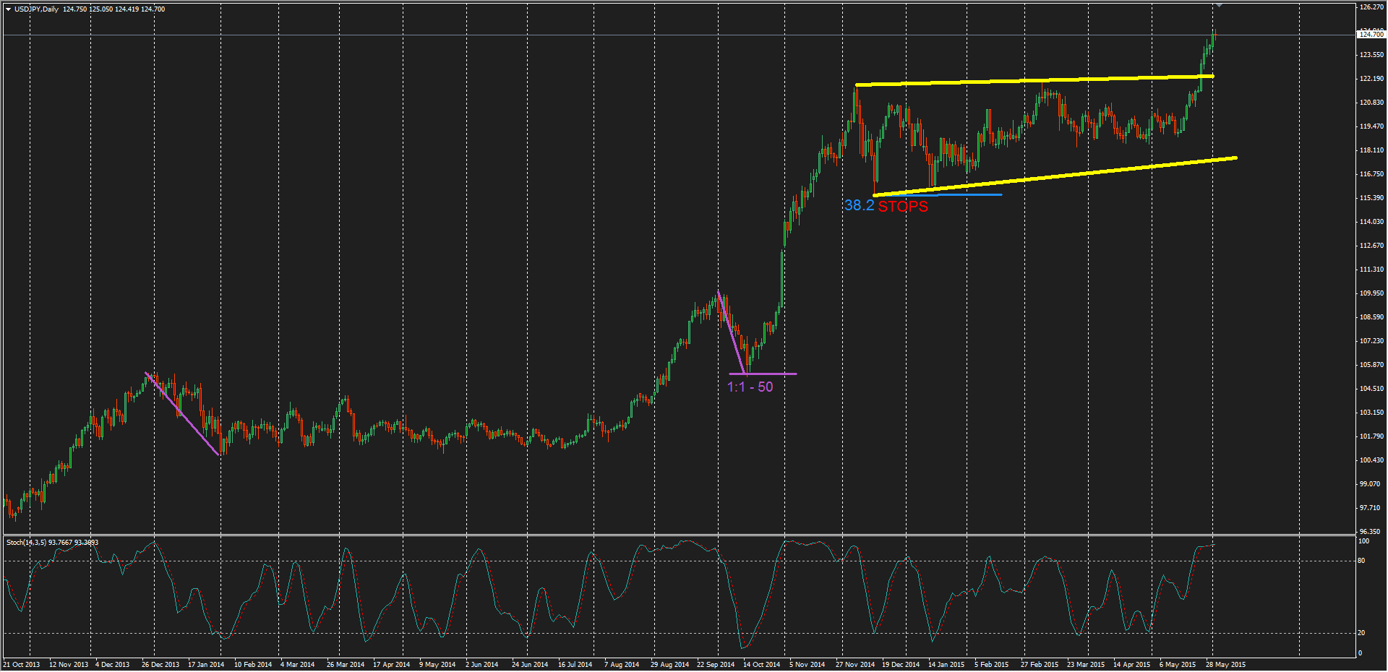Click the USDJPY,Daily chart title text
The image size is (1388, 672).
coord(36,9)
